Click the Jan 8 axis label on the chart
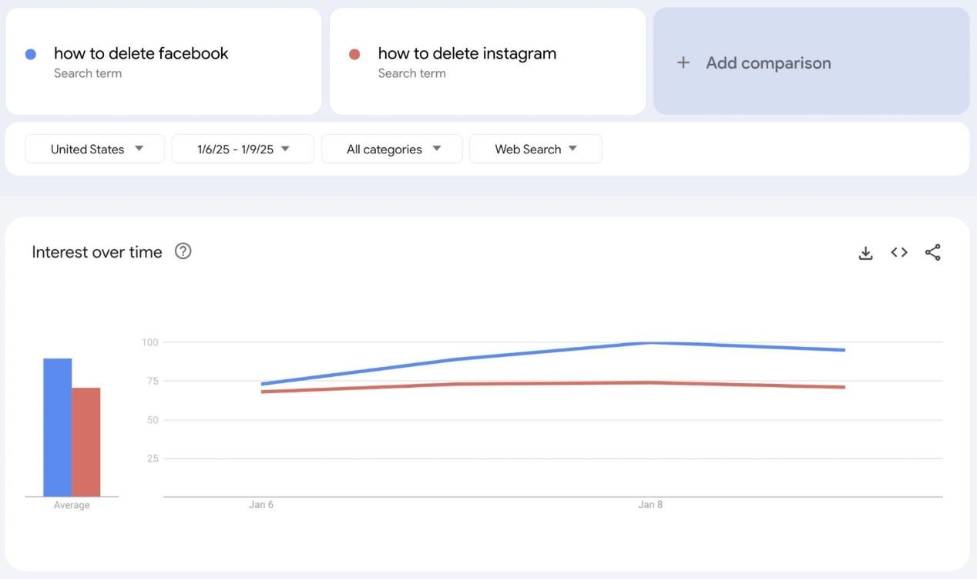Screen dimensions: 977x579 click(x=651, y=504)
